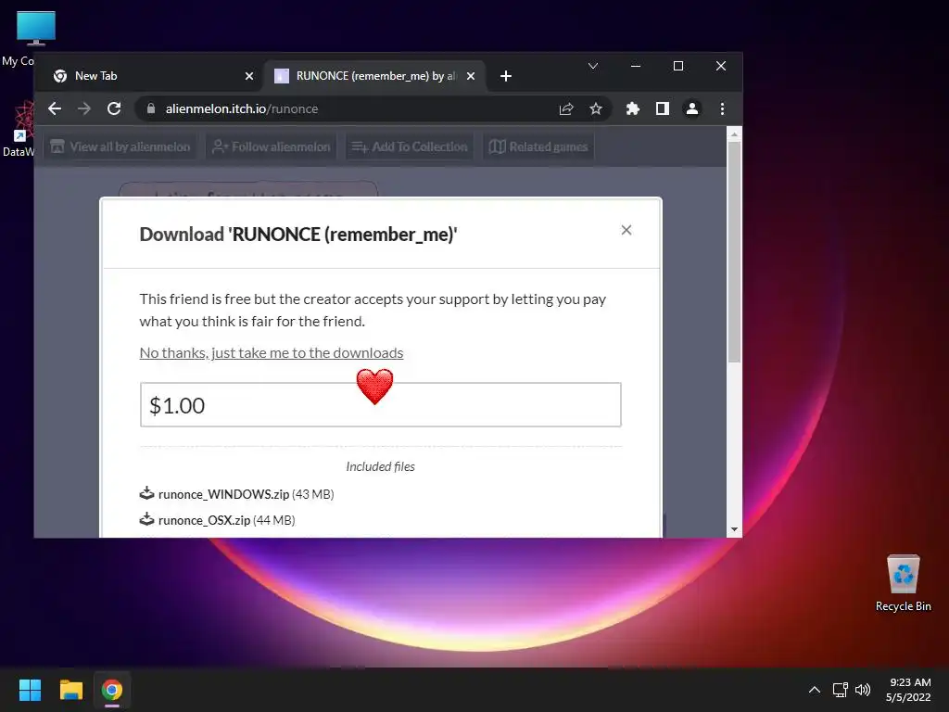The width and height of the screenshot is (949, 712).
Task: Maximize the Chrome window
Action: coord(678,66)
